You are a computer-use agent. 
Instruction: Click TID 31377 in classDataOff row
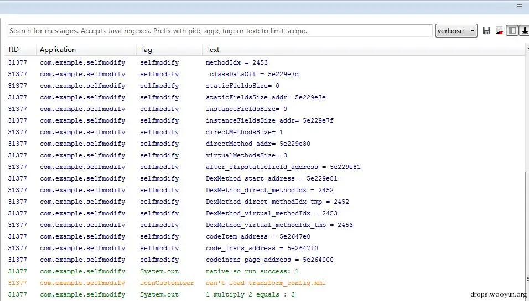(x=17, y=74)
